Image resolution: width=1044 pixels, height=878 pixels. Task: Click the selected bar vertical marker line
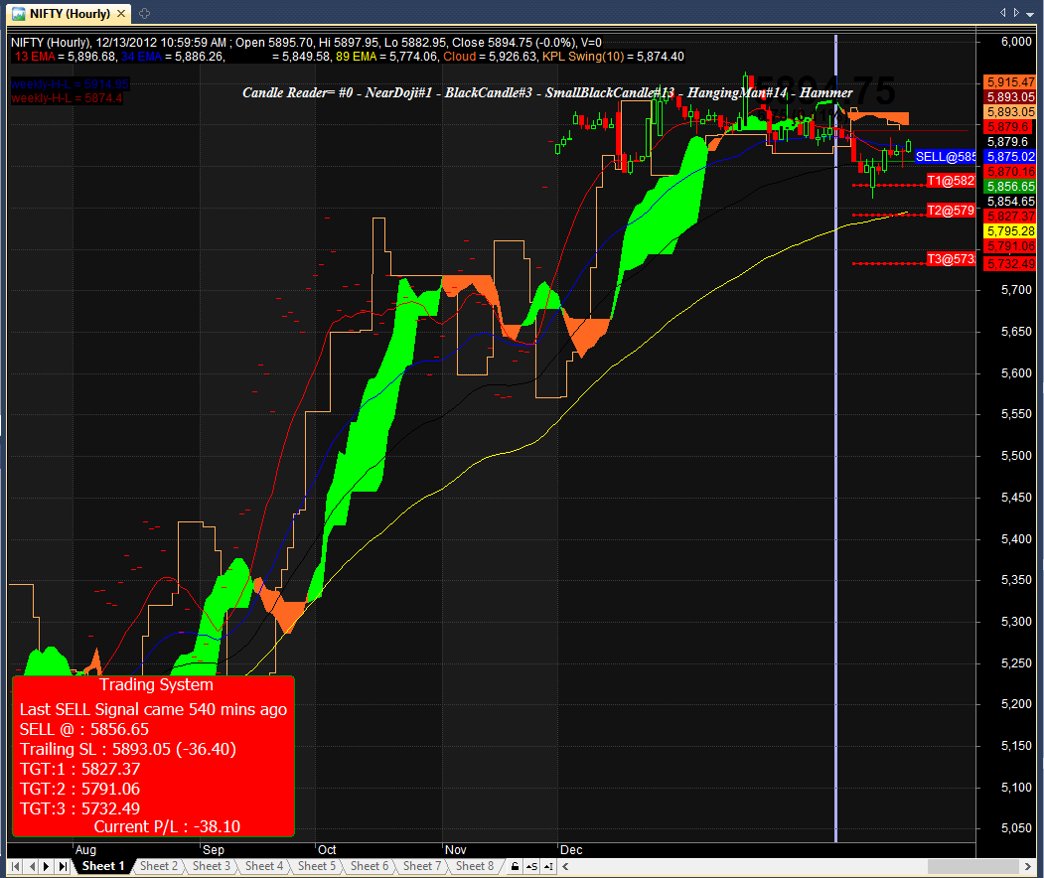[835, 439]
